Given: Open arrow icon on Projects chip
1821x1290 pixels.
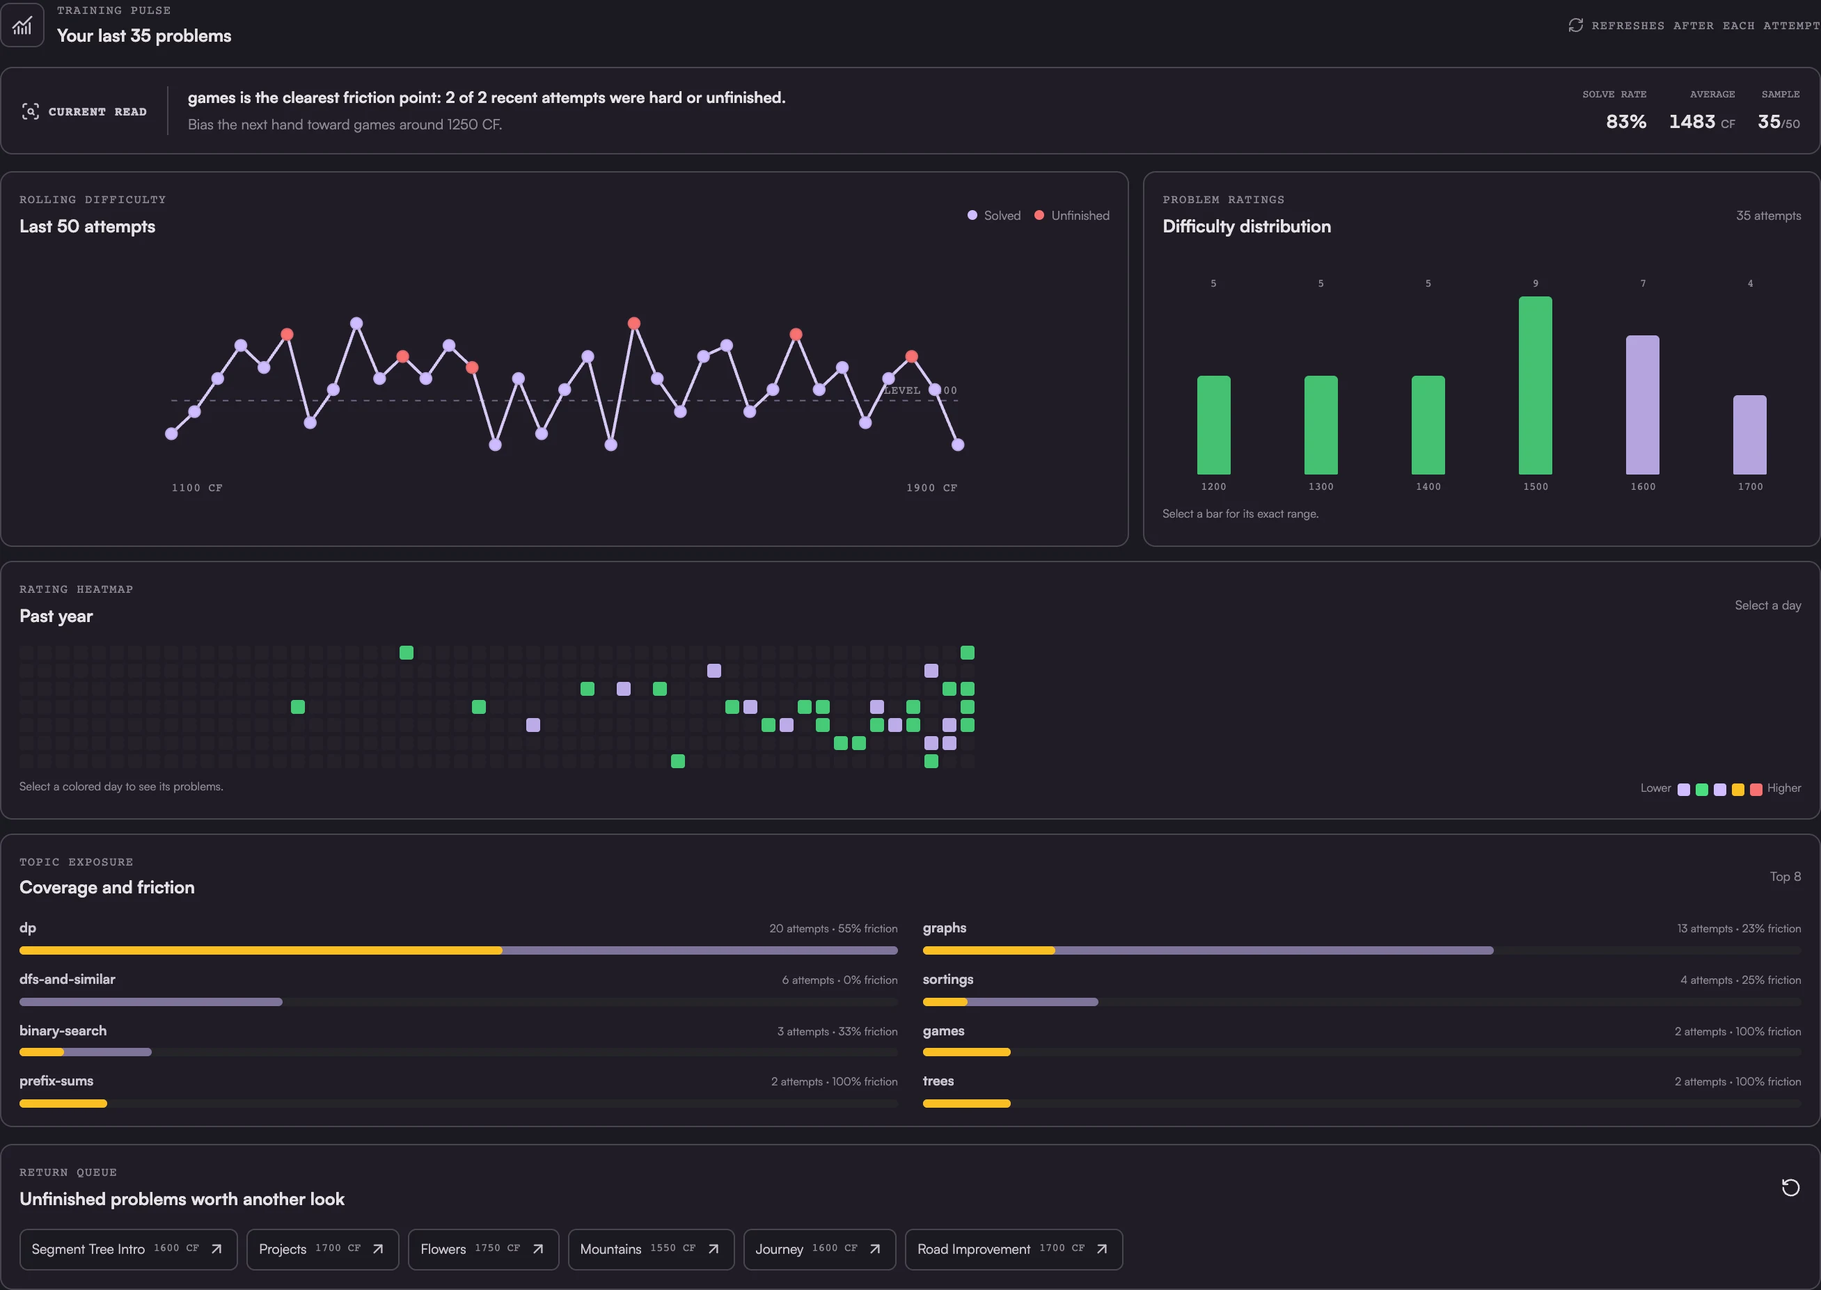Looking at the screenshot, I should coord(378,1249).
